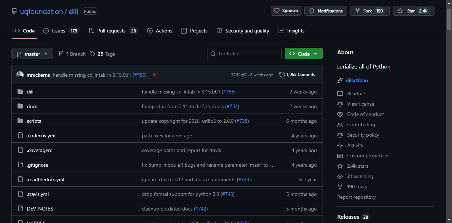Viewport: 452px width, 223px height.
Task: View 2.4k stars link
Action: coord(353,166)
